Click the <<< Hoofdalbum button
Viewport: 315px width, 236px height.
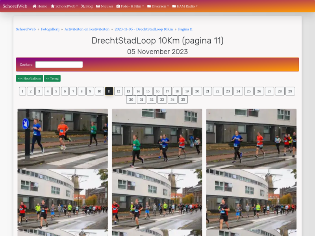click(x=30, y=78)
